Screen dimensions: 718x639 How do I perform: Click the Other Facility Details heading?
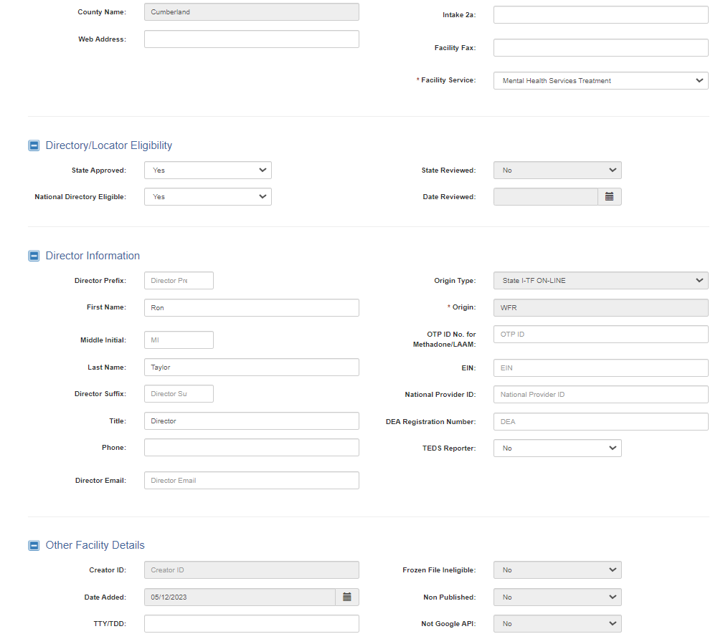pyautogui.click(x=95, y=545)
